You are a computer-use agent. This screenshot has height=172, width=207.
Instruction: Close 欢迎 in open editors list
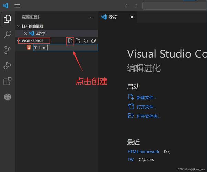pyautogui.click(x=25, y=33)
